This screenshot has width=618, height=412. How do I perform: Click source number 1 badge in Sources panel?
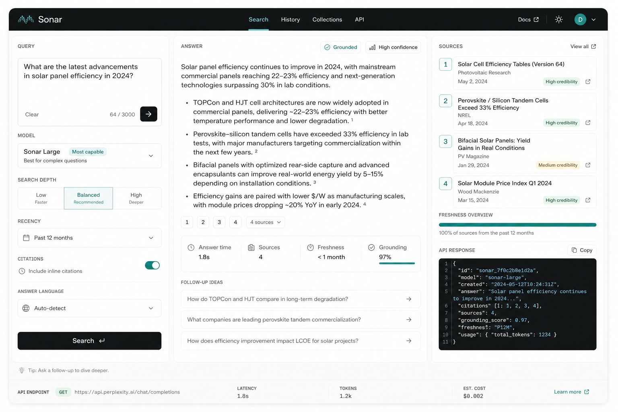pyautogui.click(x=445, y=64)
